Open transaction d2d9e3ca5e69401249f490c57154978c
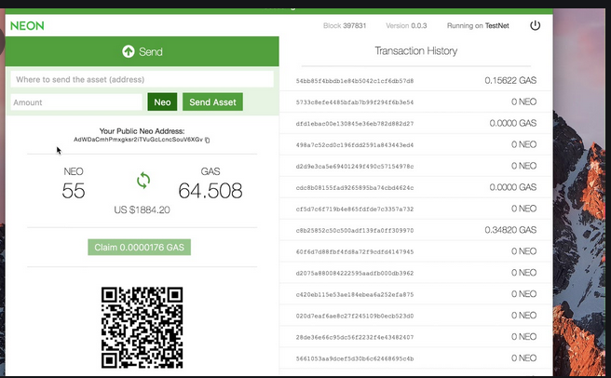The width and height of the screenshot is (611, 378). pos(355,167)
